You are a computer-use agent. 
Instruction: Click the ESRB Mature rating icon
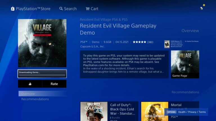[x=167, y=44]
